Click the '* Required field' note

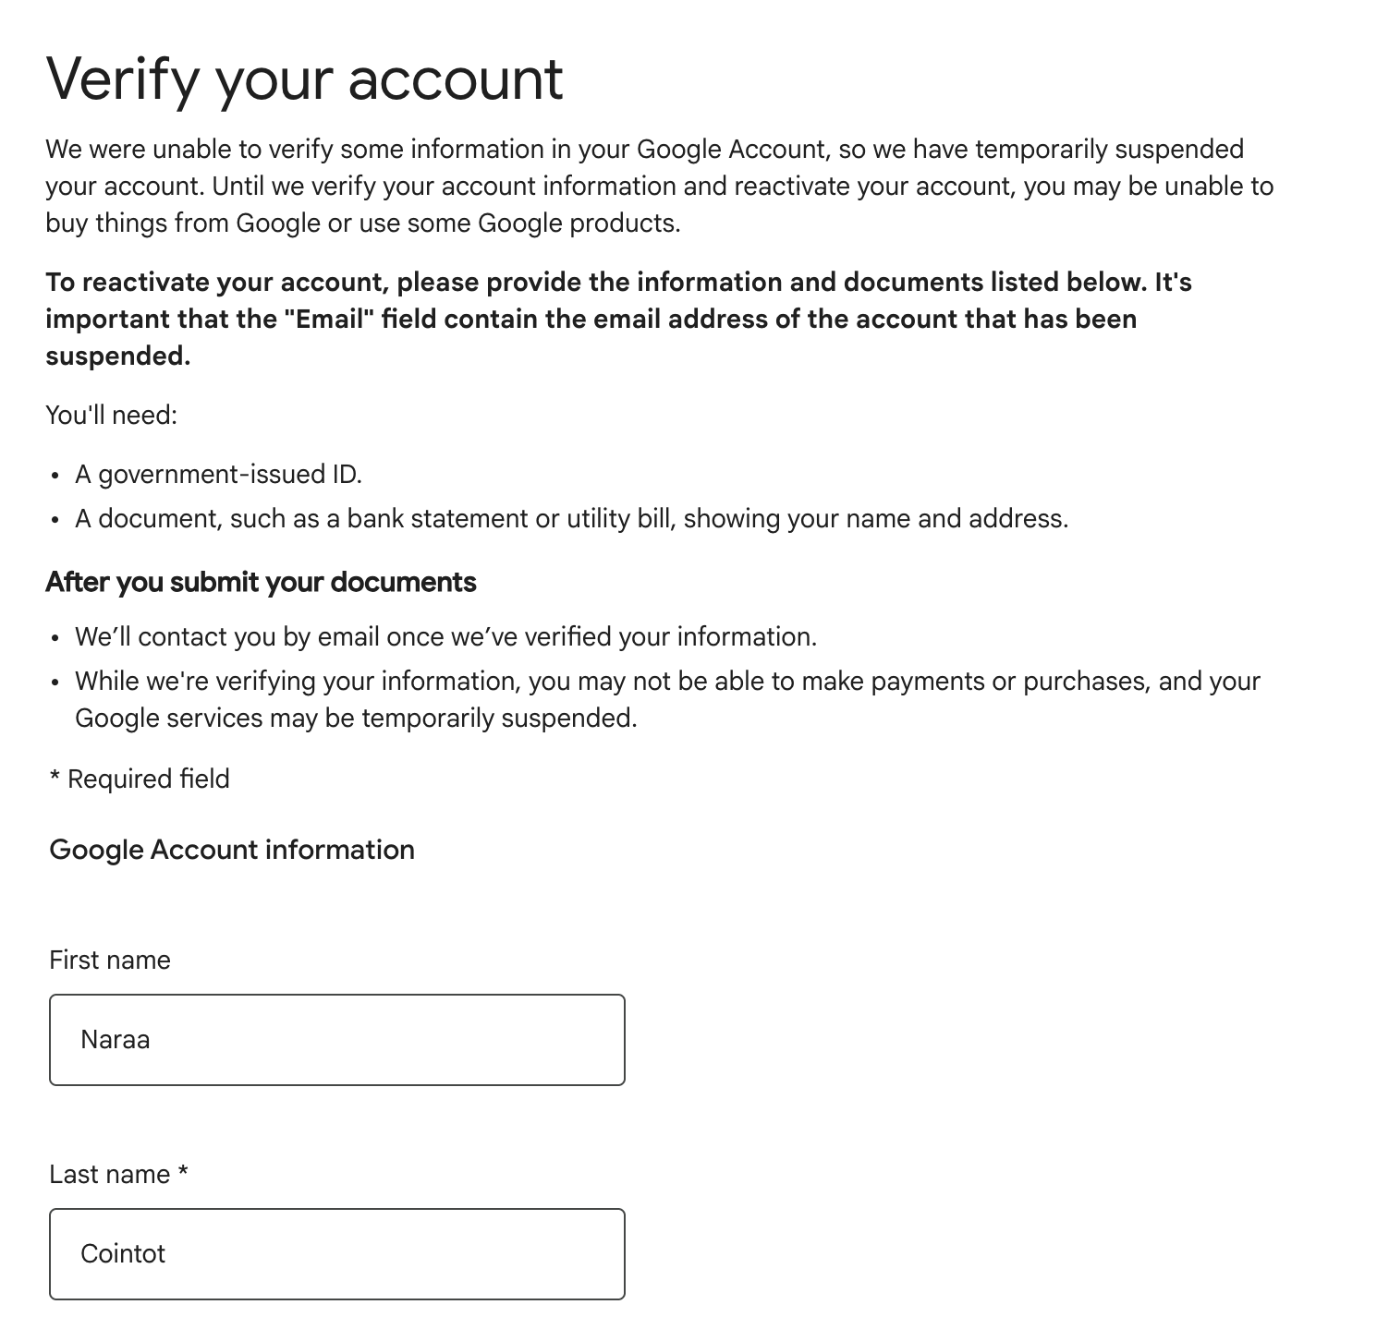tap(140, 779)
